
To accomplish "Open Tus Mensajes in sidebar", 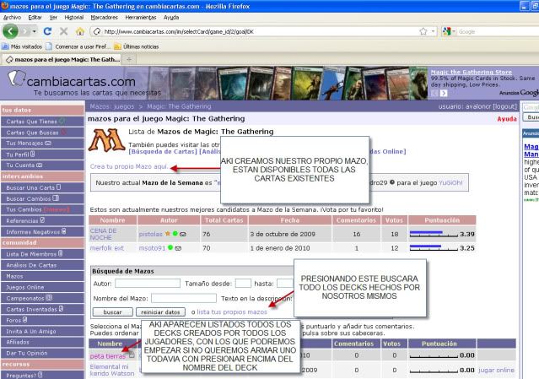I will click(42, 143).
